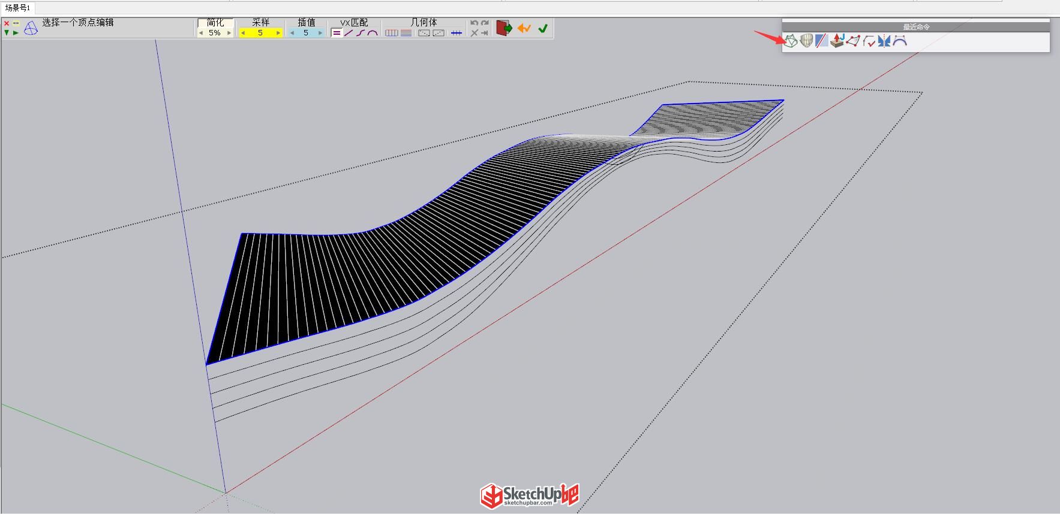
Task: Increase the 简化 simplify percentage
Action: [229, 33]
